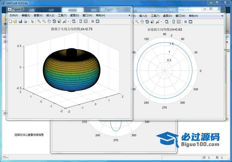Toggle Zoom In tool in Figure 1
Image resolution: width=232 pixels, height=162 pixels.
[x=39, y=22]
